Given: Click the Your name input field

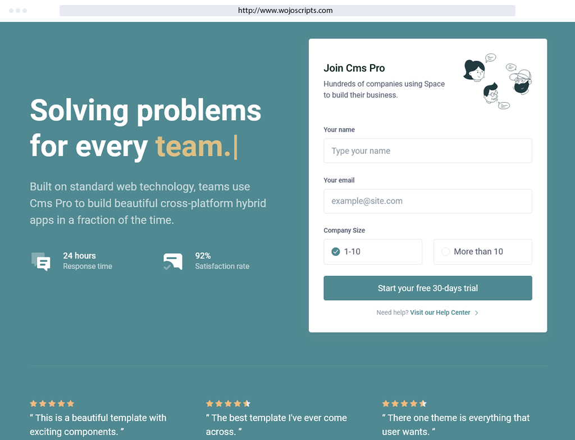Looking at the screenshot, I should point(427,151).
